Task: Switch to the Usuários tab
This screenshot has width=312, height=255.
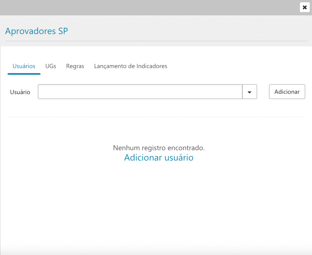Action: click(24, 66)
